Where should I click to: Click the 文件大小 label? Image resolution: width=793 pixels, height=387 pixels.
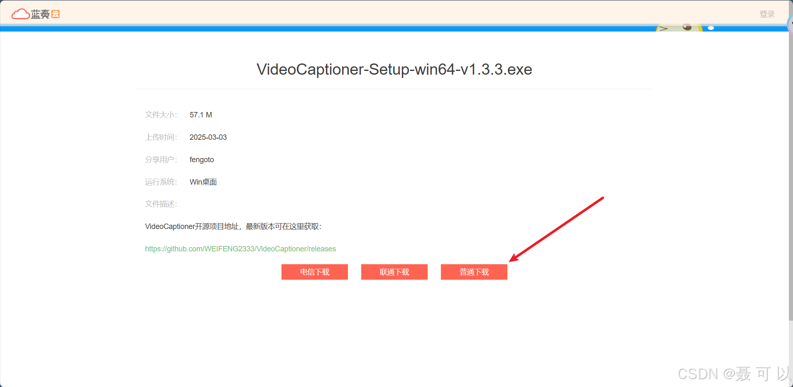[x=161, y=115]
